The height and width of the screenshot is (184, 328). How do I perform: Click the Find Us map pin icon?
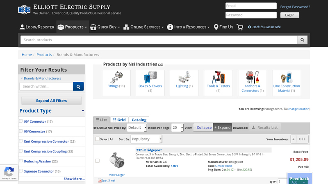[216, 27]
